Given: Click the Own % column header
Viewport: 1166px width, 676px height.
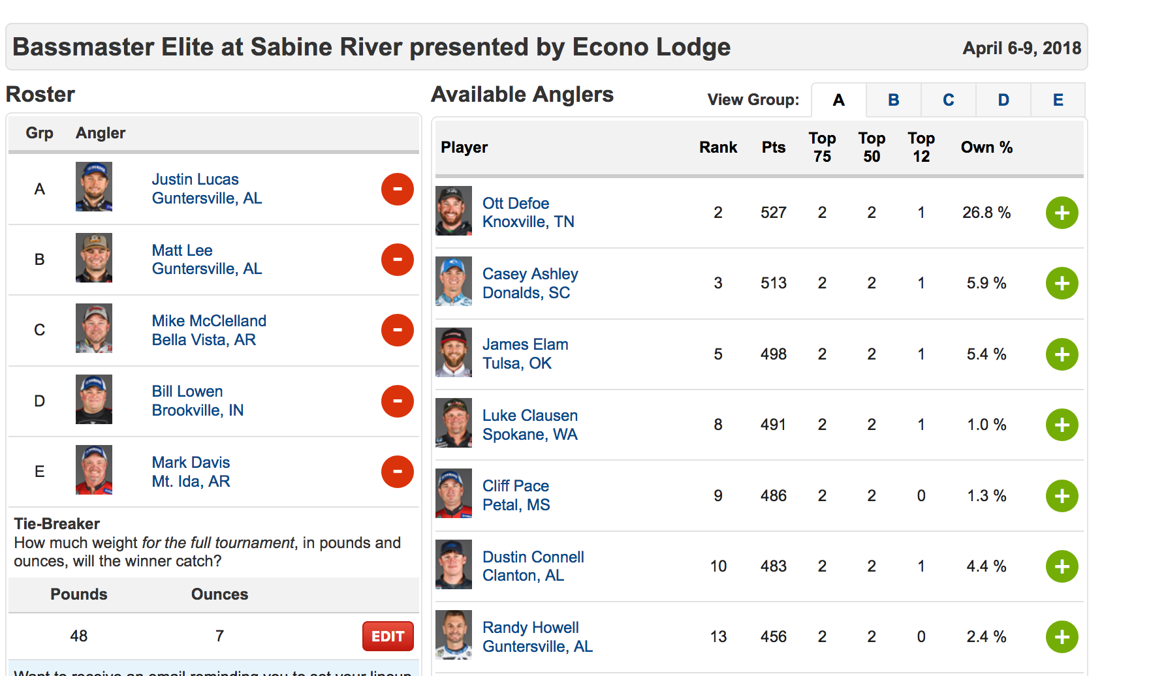Looking at the screenshot, I should 986,147.
